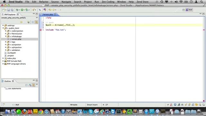Image resolution: width=206 pixels, height=116 pixels.
Task: Open Skype from the dock
Action: (91, 111)
